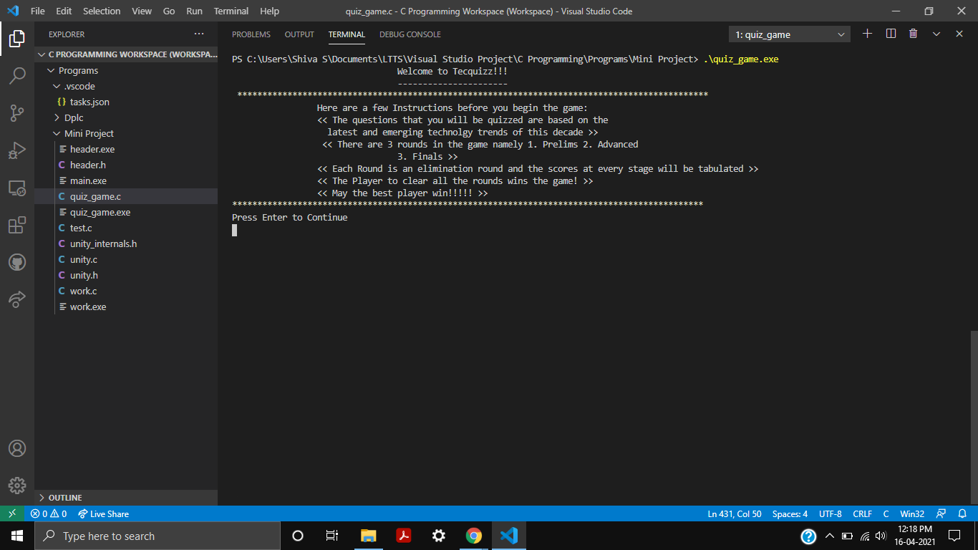Image resolution: width=978 pixels, height=550 pixels.
Task: Click the terminal vertical scrollbar
Action: pyautogui.click(x=973, y=418)
